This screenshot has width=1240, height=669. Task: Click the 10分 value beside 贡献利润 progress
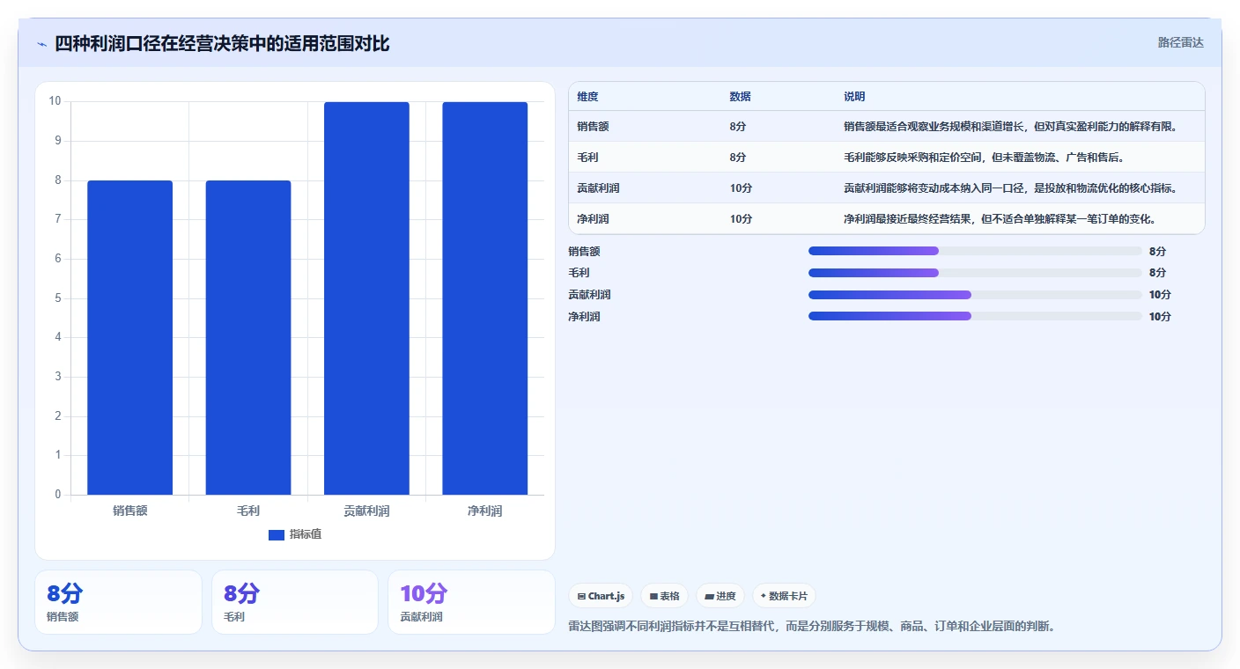click(x=1160, y=295)
